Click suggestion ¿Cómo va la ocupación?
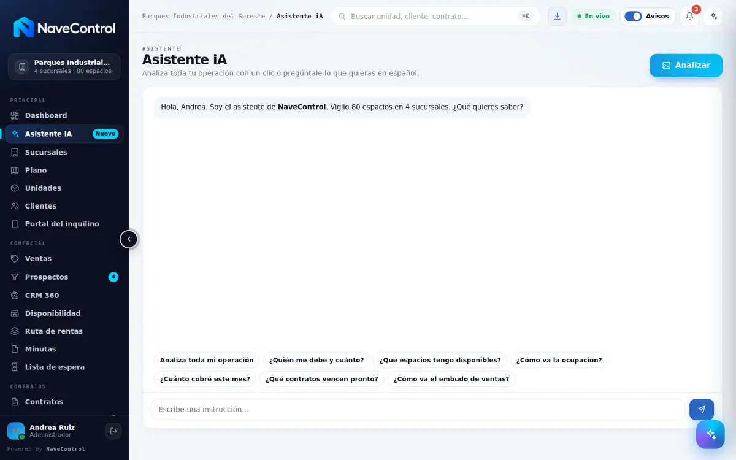 pos(559,361)
